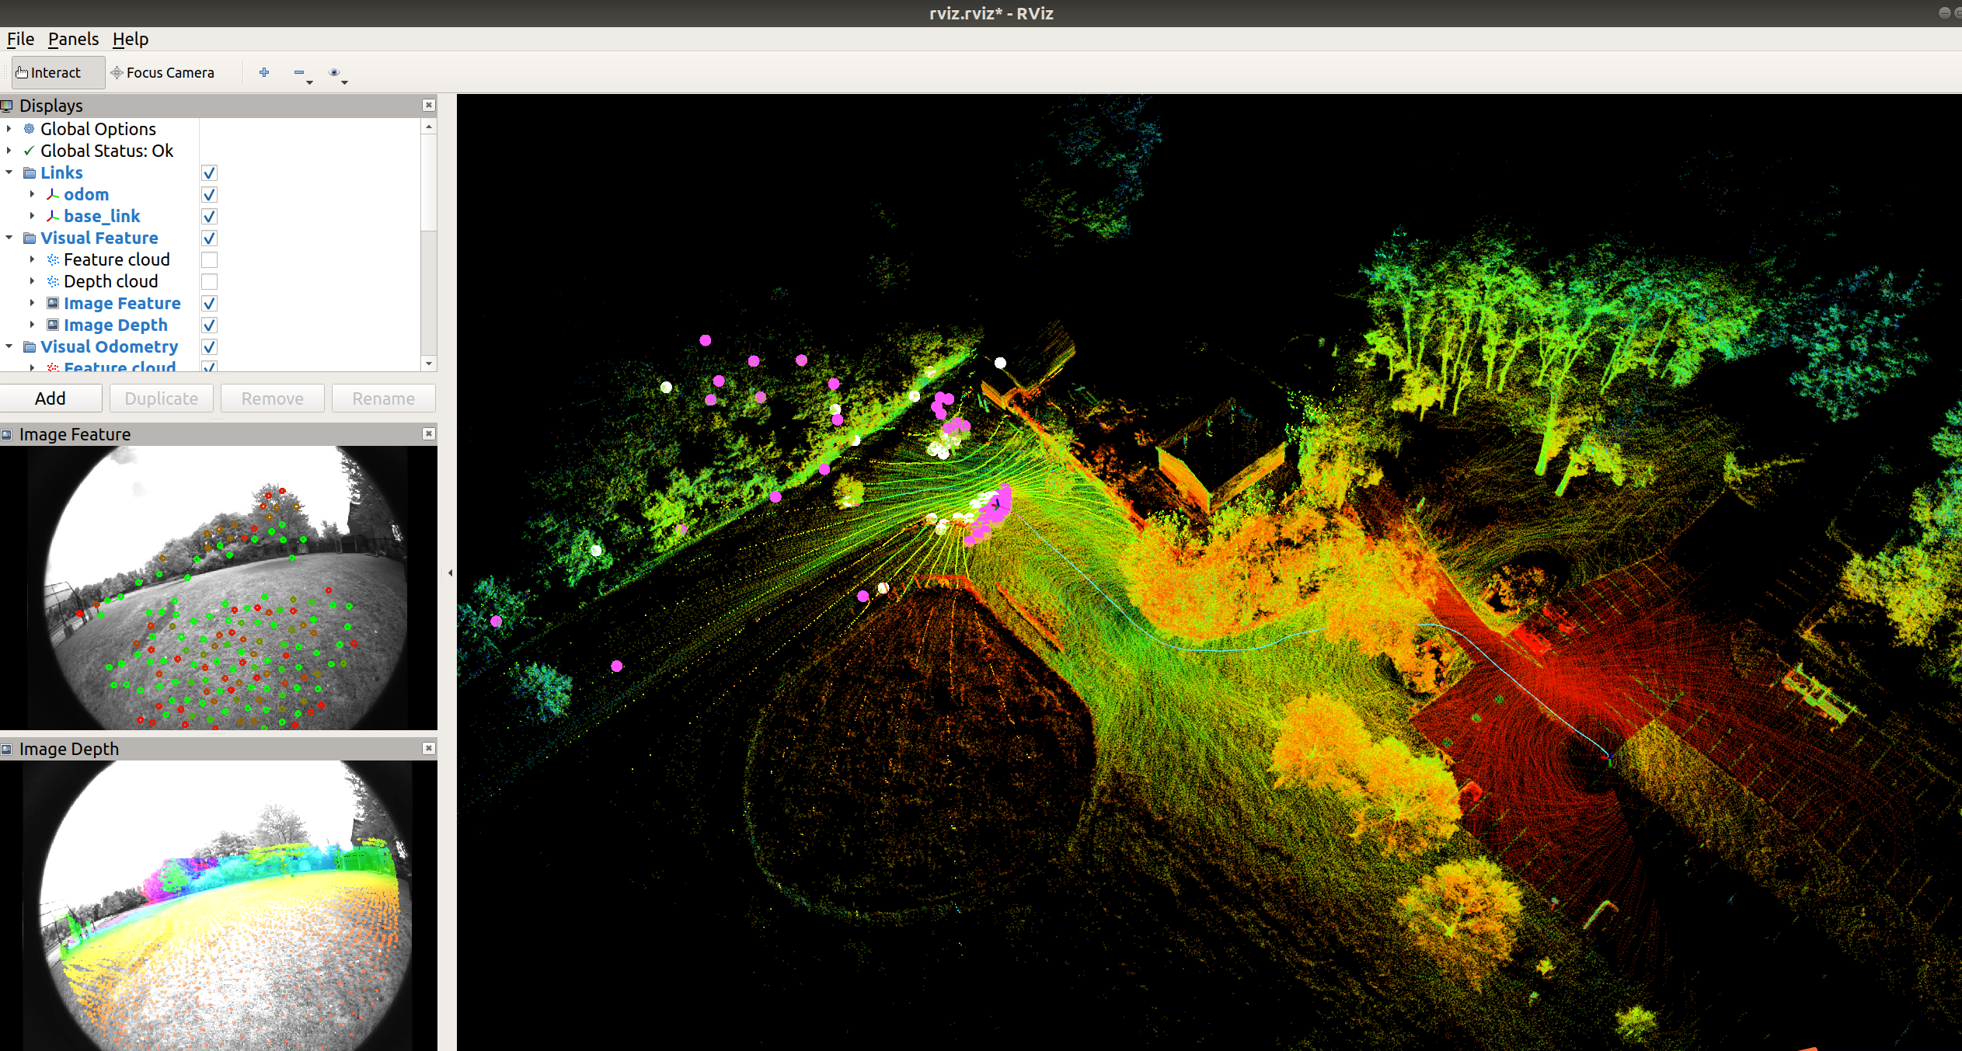Screen dimensions: 1962x1051
Task: Expand the Image Depth display item
Action: coord(32,325)
